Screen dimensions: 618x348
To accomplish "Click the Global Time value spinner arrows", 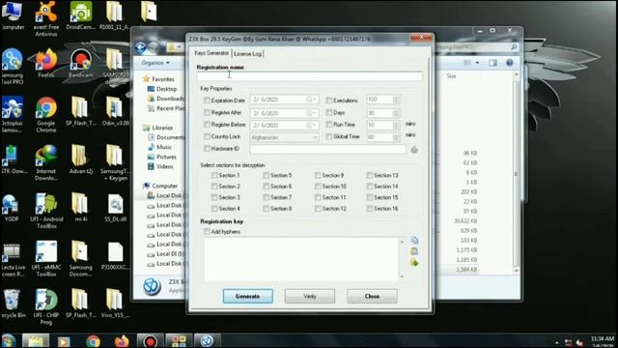I will coord(396,137).
